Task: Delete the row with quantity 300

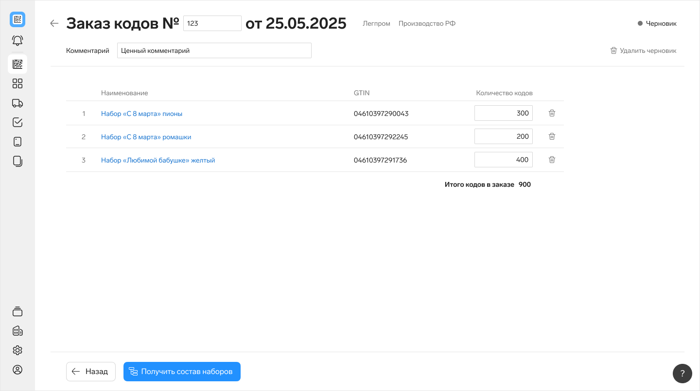Action: tap(552, 113)
